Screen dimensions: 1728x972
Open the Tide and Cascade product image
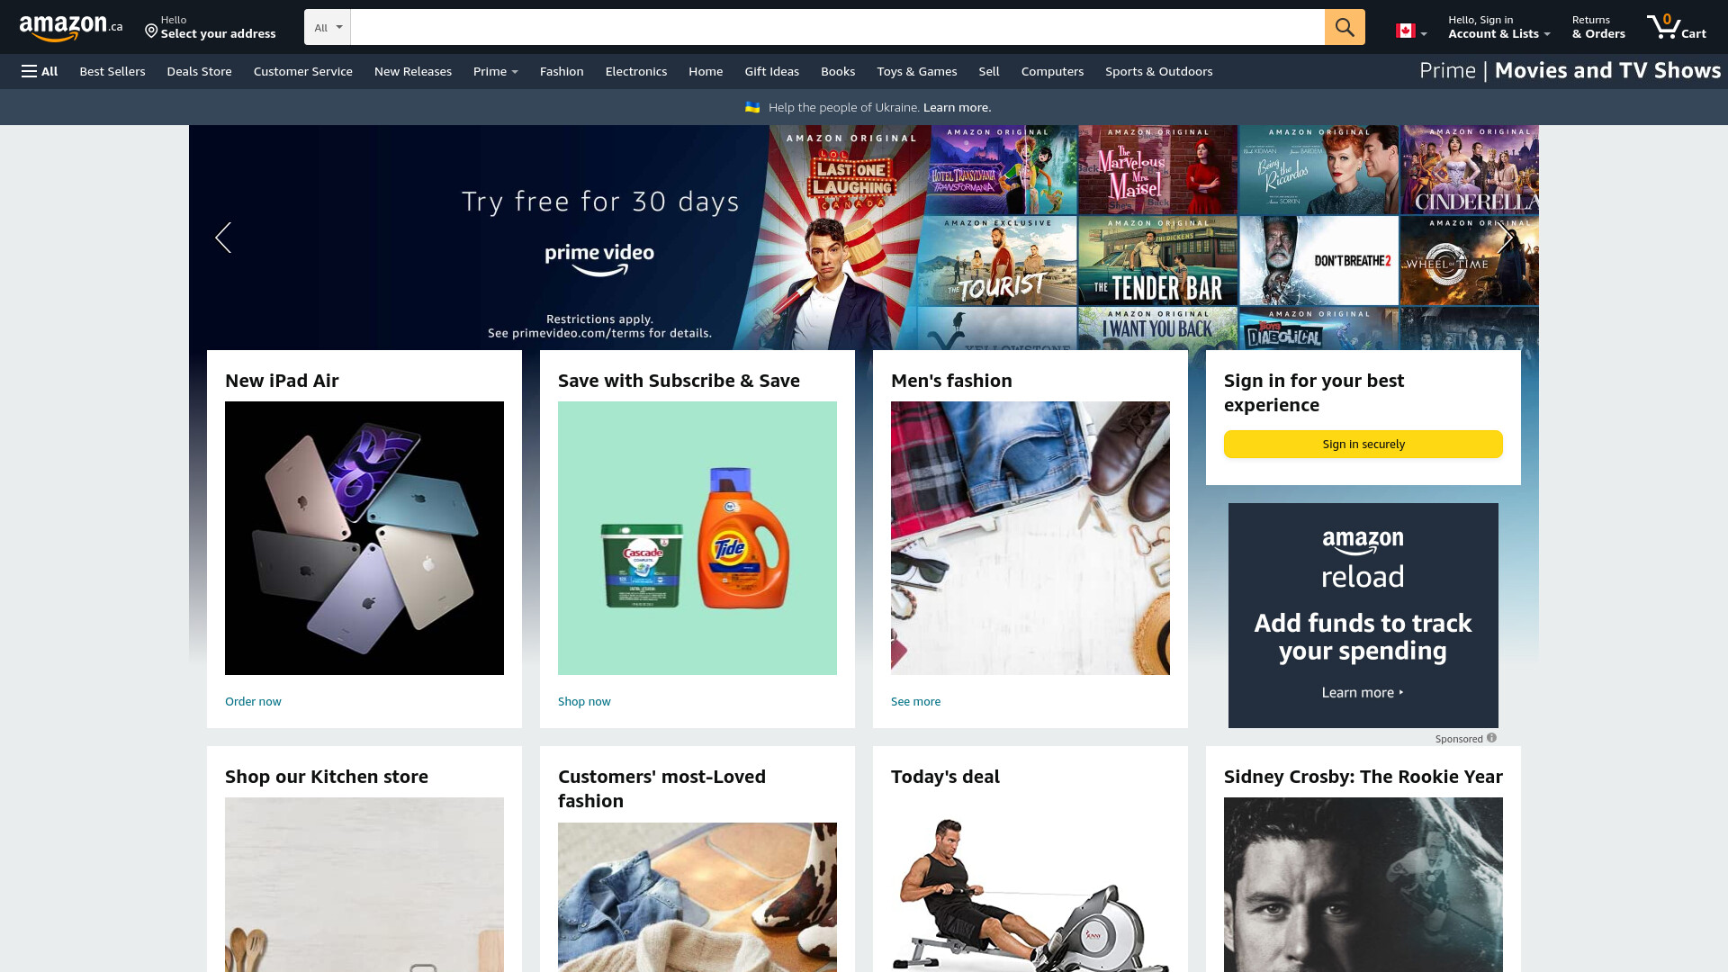697,538
